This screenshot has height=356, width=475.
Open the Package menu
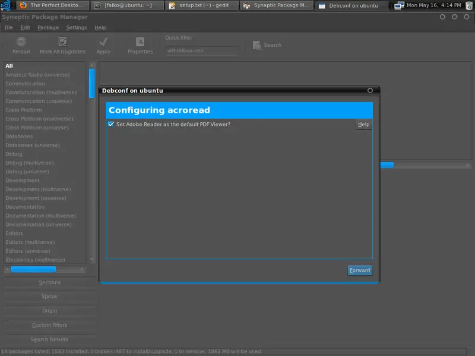point(48,27)
